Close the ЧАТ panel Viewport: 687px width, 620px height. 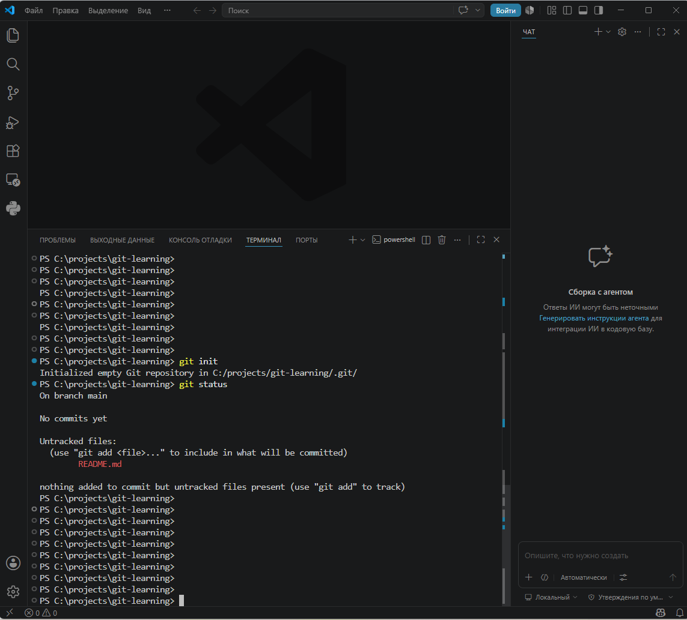coord(677,32)
